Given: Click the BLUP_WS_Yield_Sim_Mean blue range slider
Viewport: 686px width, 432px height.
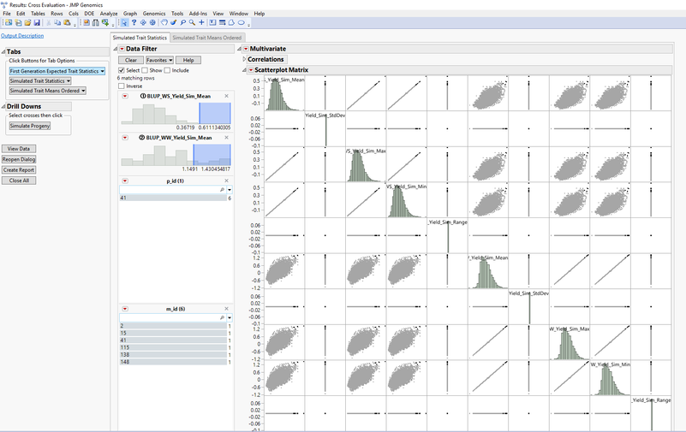Looking at the screenshot, I should pos(215,114).
